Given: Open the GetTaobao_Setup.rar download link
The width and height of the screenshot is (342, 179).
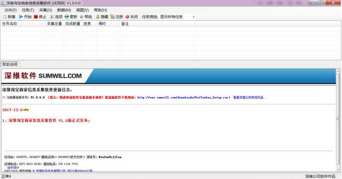Looking at the screenshot, I should 183,98.
